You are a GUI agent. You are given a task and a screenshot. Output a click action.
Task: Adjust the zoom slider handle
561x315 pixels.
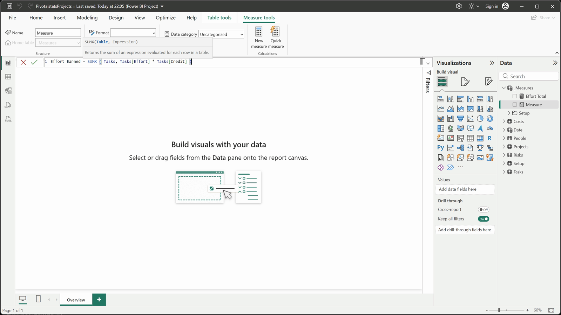499,310
